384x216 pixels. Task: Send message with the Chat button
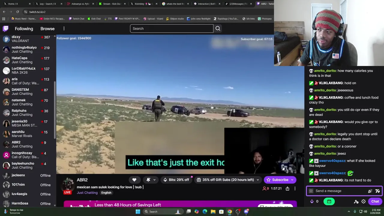coord(375,201)
